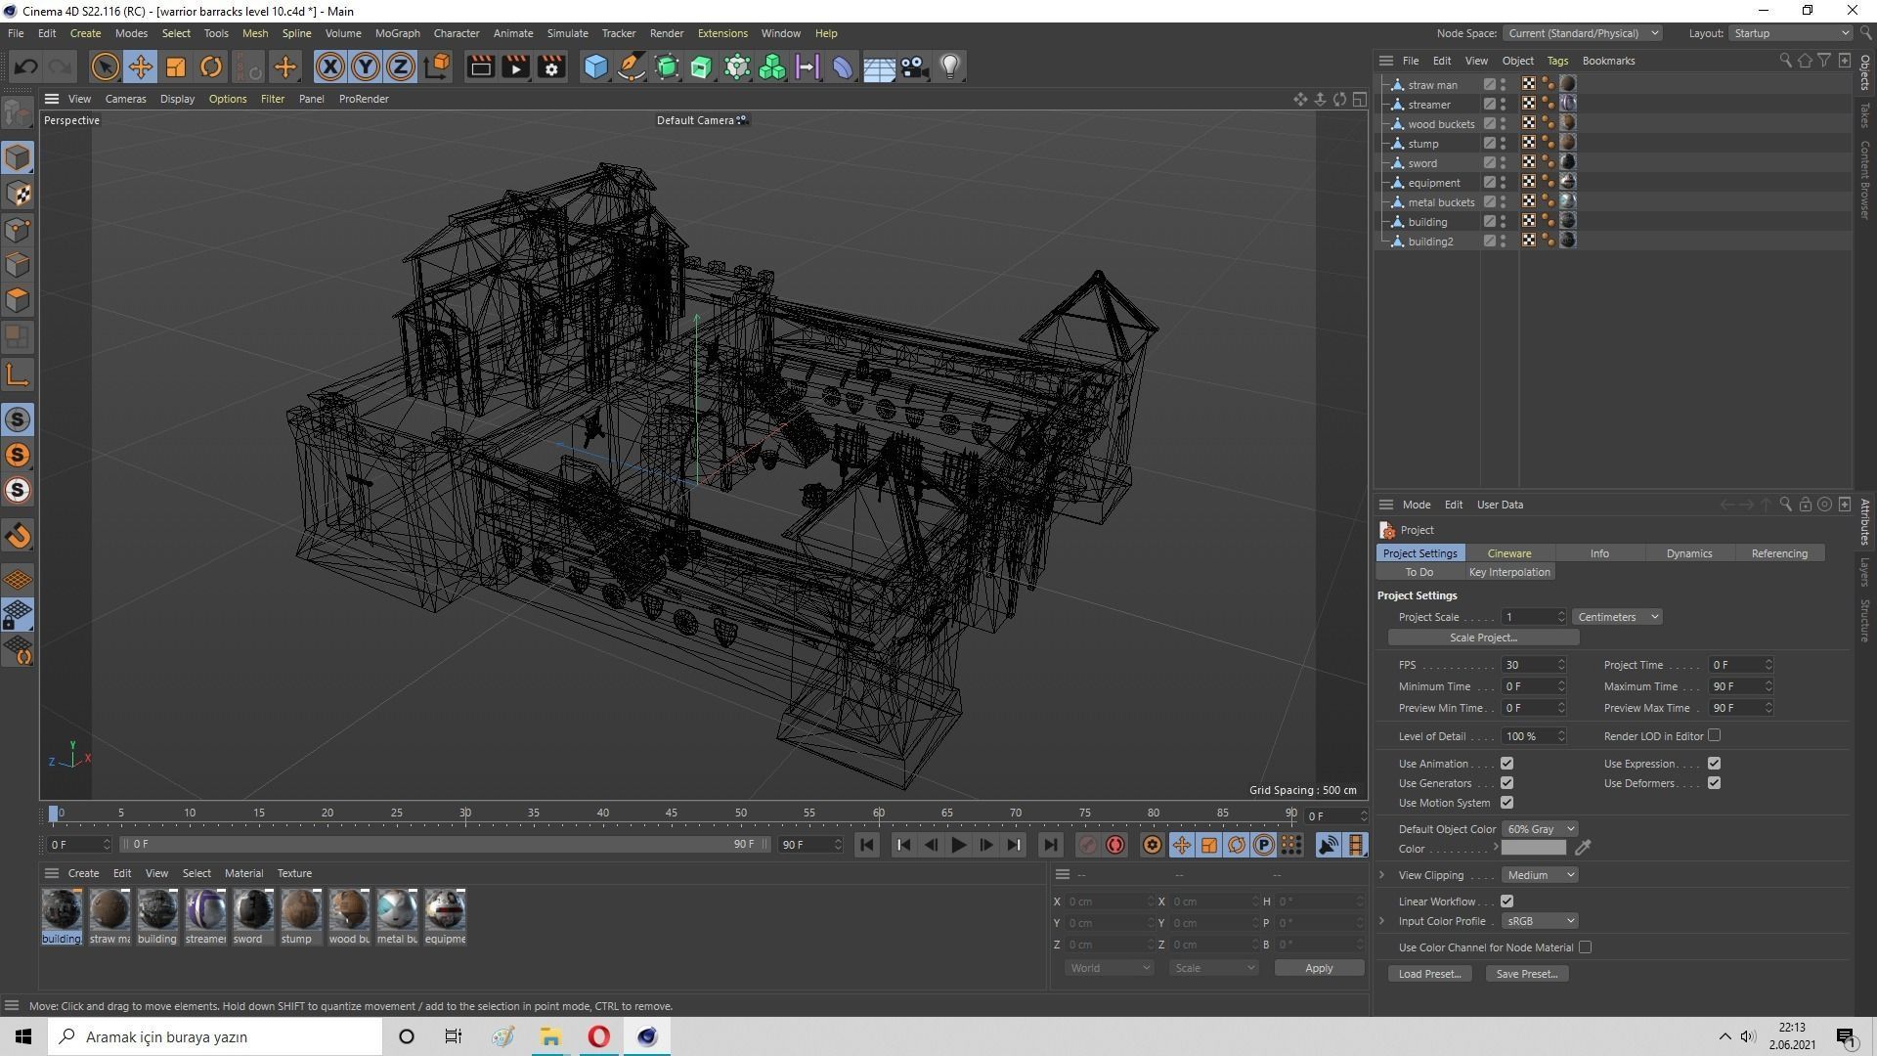Toggle Use Expression checkbox
This screenshot has height=1056, width=1877.
[x=1714, y=764]
